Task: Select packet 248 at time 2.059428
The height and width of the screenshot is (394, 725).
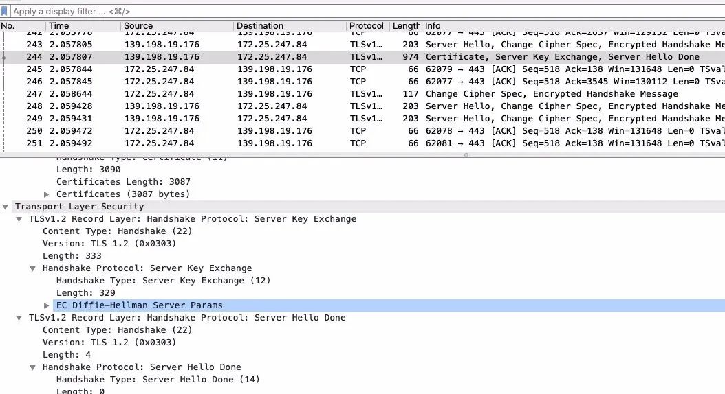Action: [362, 106]
